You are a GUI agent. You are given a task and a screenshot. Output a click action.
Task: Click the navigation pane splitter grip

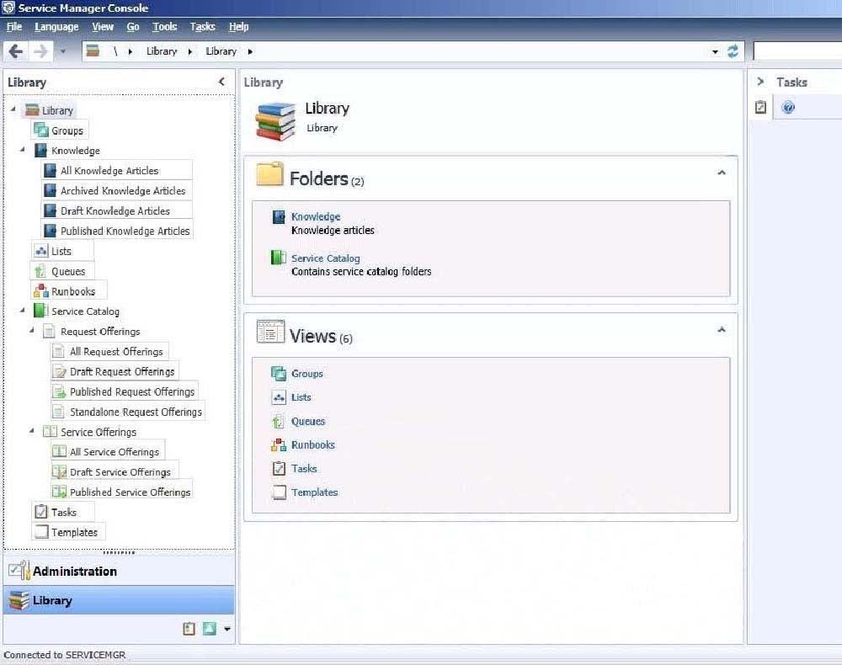119,552
